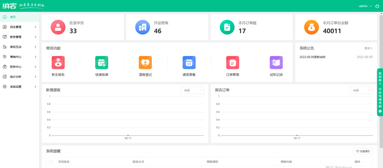383x168 pixels.
Task: Open 试听记录 via its purple book icon
Action: 276,63
